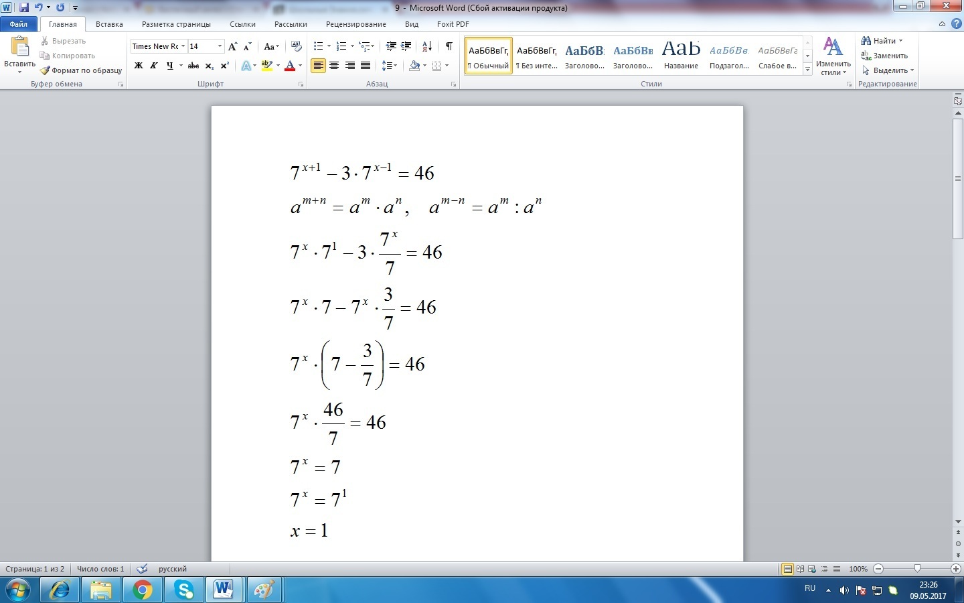Screen dimensions: 964x603
Task: Toggle superscript formatting
Action: coord(225,66)
